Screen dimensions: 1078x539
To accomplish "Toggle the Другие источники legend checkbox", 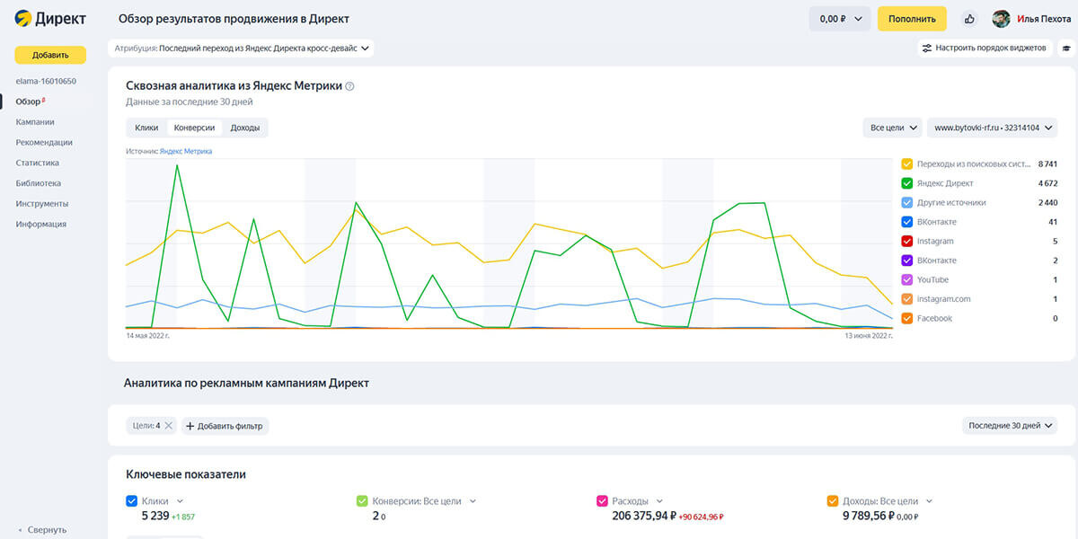I will (x=907, y=203).
